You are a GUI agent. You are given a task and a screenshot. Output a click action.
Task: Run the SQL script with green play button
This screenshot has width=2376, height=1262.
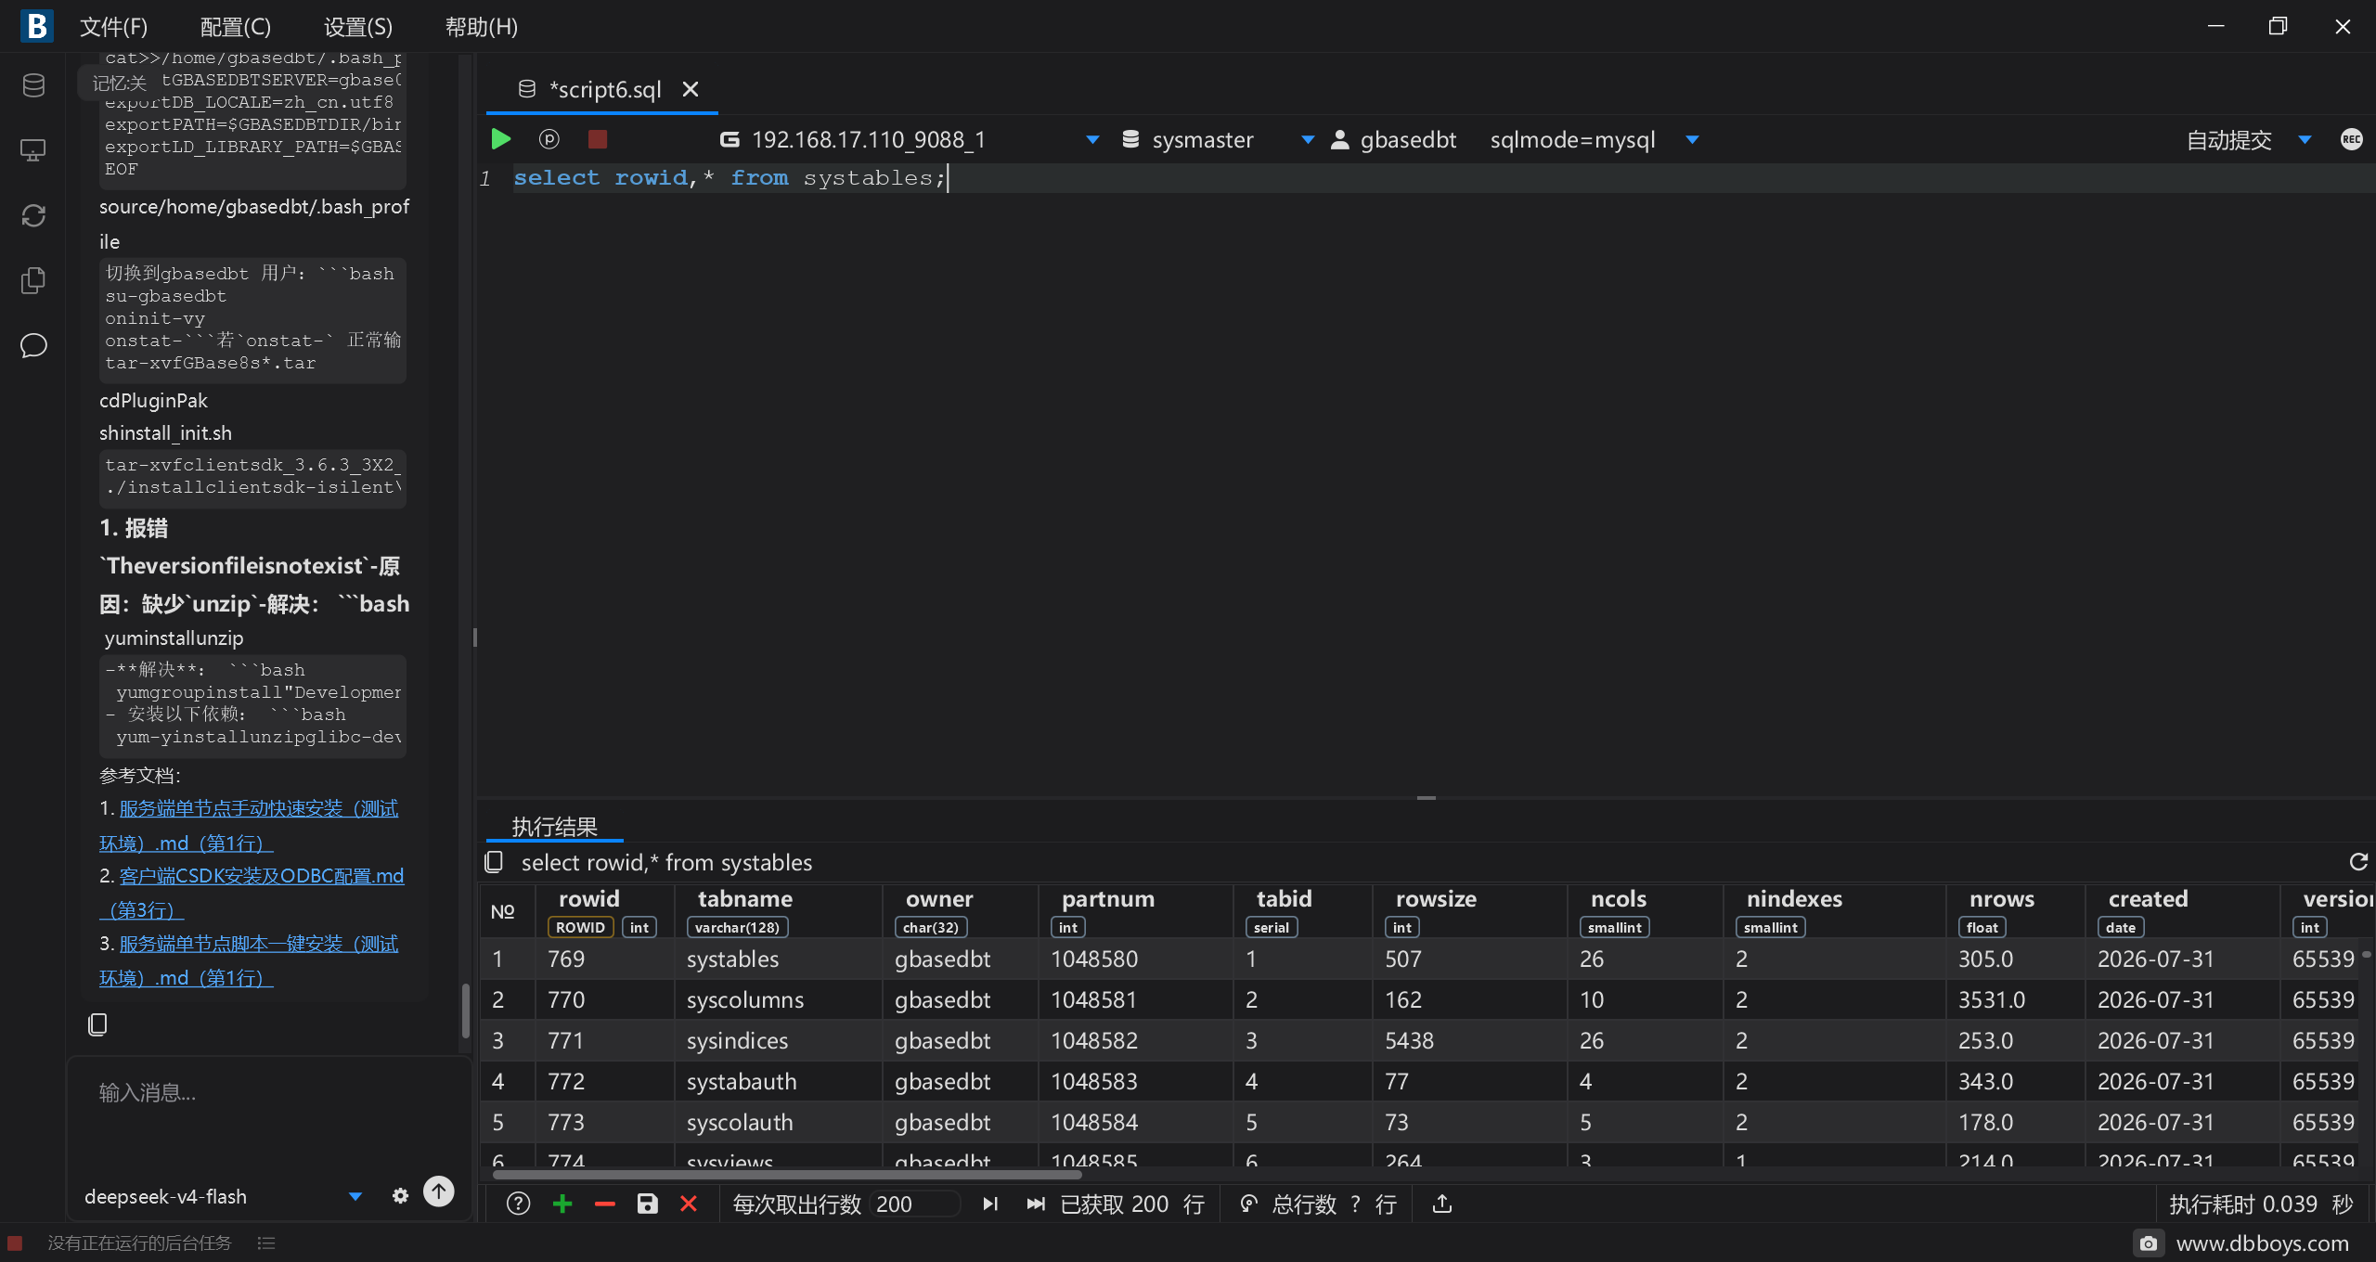[501, 139]
